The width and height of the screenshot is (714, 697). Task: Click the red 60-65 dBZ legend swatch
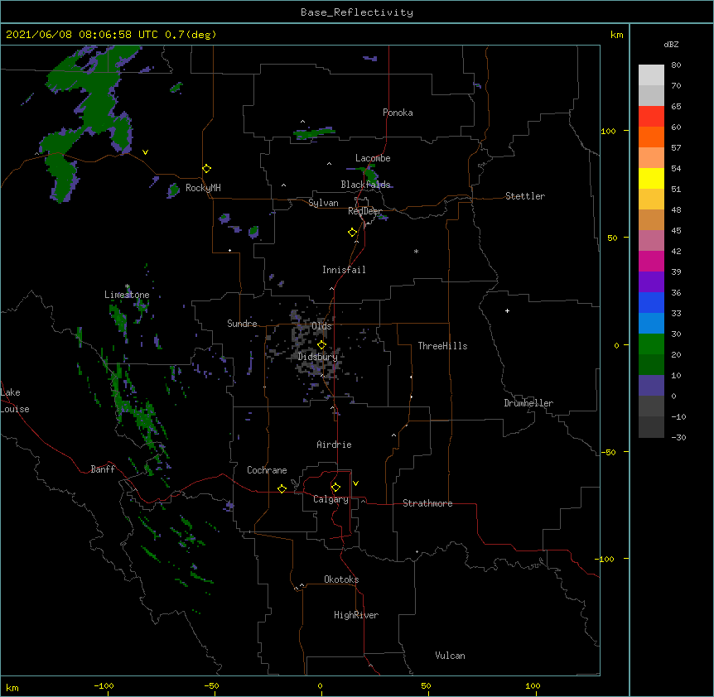[x=651, y=117]
